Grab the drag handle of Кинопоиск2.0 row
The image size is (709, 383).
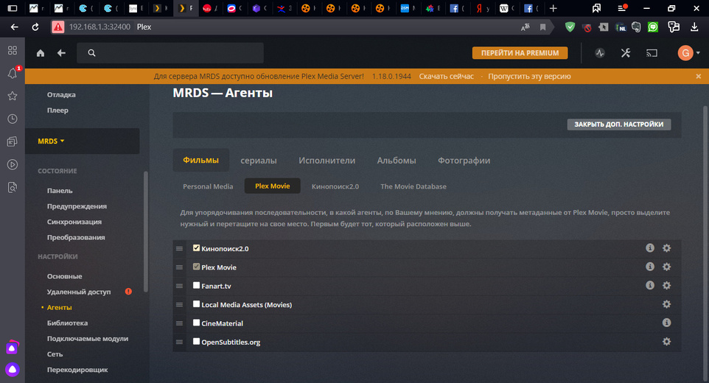[180, 249]
